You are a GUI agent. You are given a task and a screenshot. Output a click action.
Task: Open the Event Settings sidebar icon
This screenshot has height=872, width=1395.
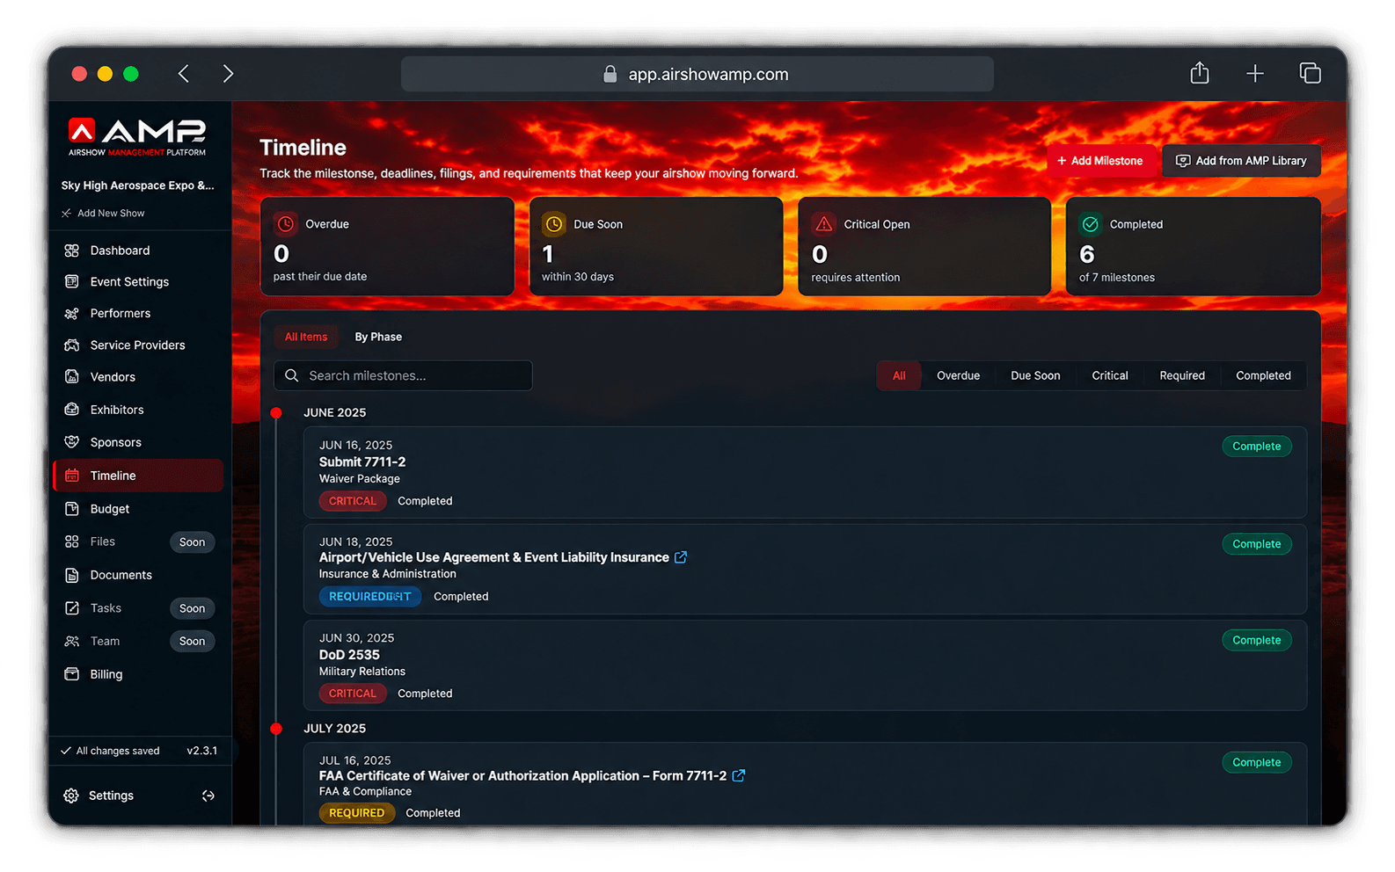tap(72, 281)
